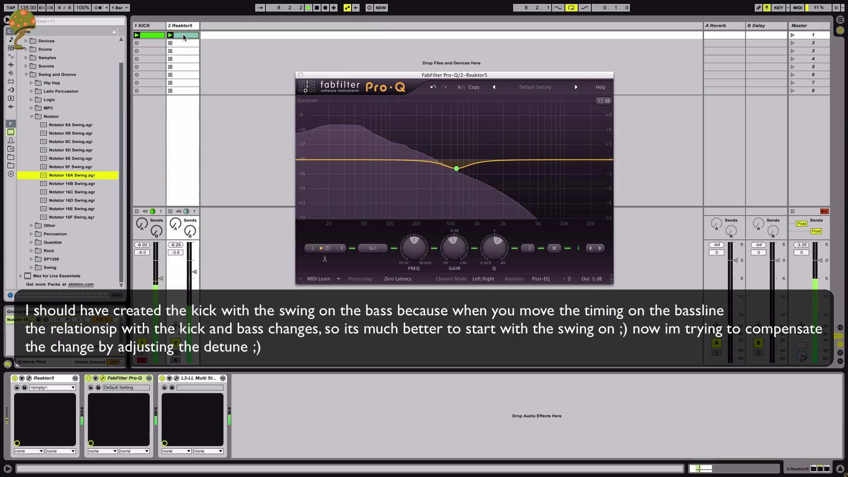Screen dimensions: 848x477
Task: Undo in FabFilter Pro-Q
Action: click(433, 87)
